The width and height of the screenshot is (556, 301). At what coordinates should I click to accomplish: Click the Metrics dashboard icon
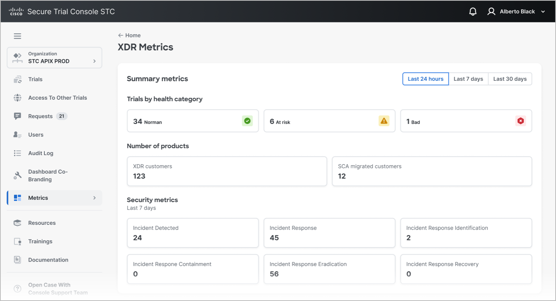pos(17,198)
